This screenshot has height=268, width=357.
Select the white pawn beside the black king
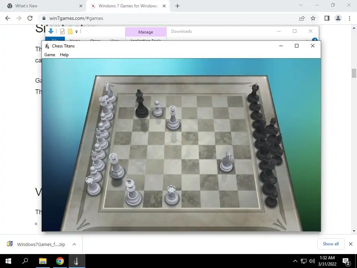(157, 109)
